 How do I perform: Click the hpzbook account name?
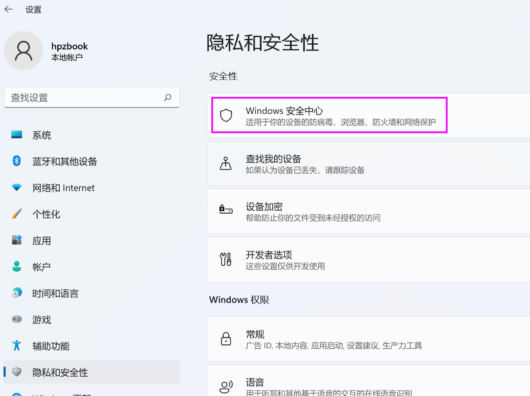70,47
